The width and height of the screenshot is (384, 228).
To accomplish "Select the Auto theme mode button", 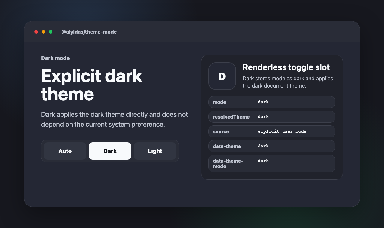I will (65, 151).
